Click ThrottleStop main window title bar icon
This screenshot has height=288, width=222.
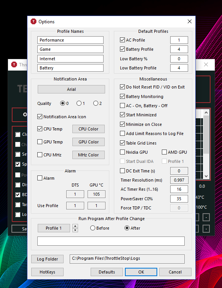point(14,64)
